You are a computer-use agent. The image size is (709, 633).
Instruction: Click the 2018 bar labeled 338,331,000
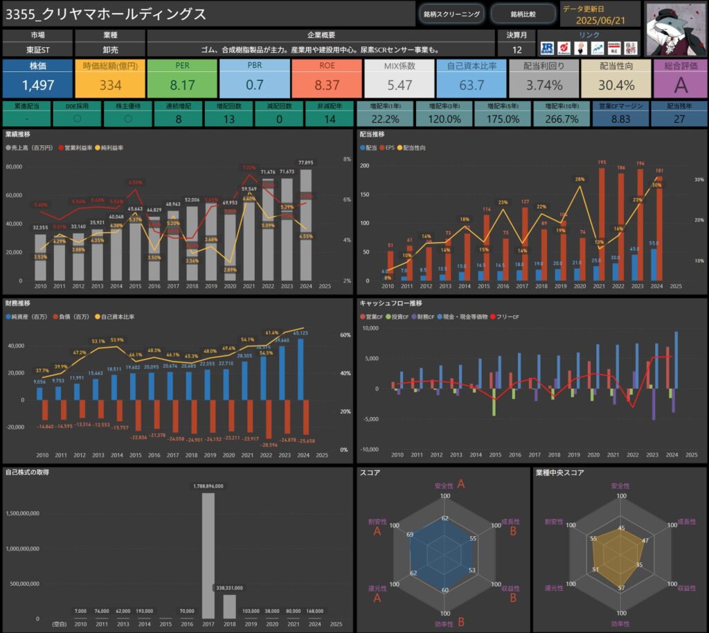(x=230, y=606)
